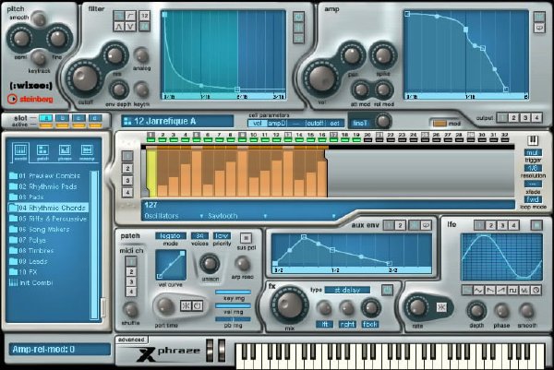
Task: Open the 04 Rhythmic Chords folder
Action: (x=48, y=208)
